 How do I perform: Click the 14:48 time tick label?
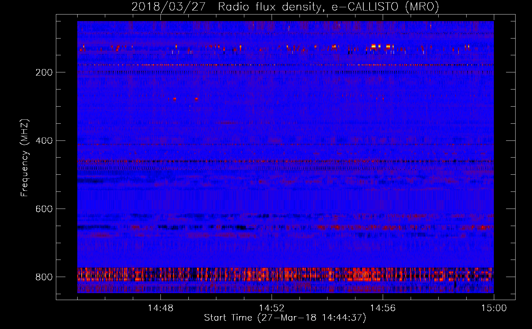coord(160,308)
